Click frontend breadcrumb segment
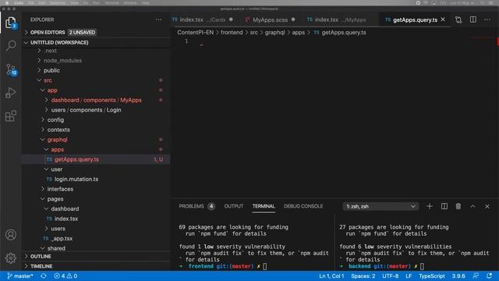Viewport: 499px width, 281px height. 232,33
